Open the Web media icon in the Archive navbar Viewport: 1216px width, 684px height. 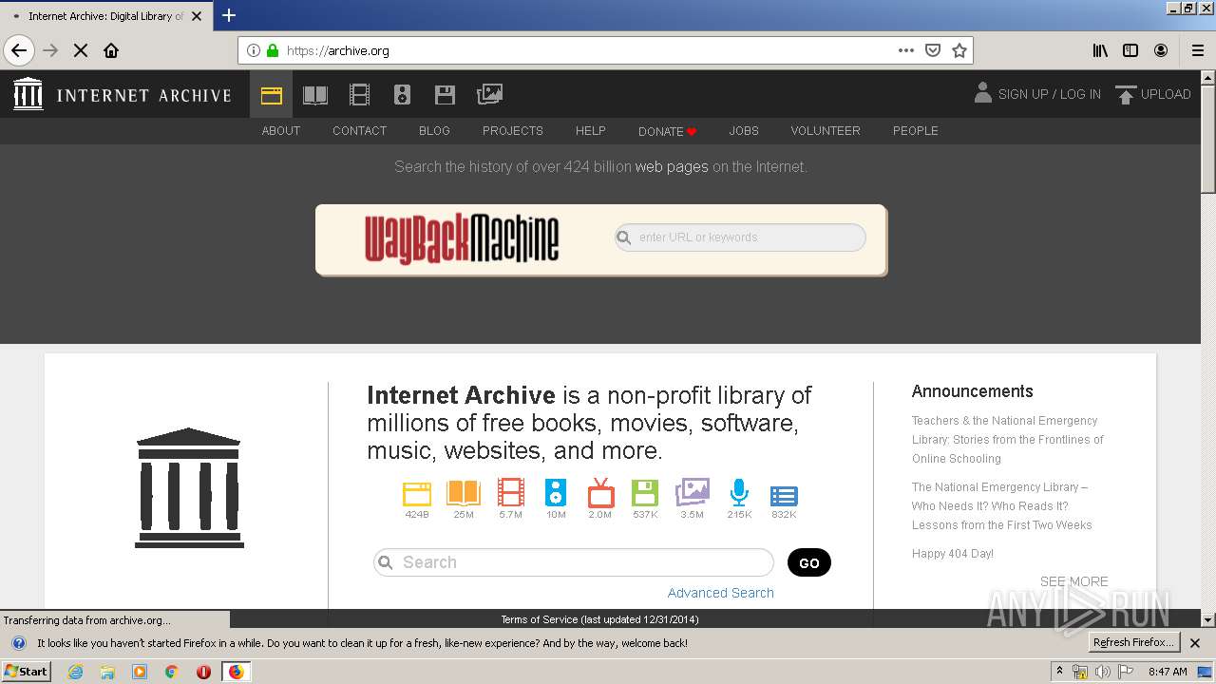point(272,94)
